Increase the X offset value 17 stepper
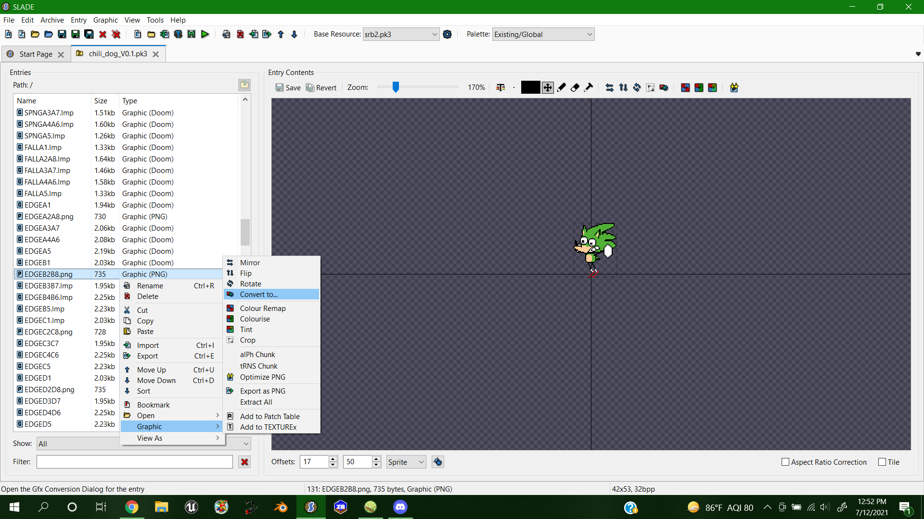924x519 pixels. pyautogui.click(x=333, y=459)
